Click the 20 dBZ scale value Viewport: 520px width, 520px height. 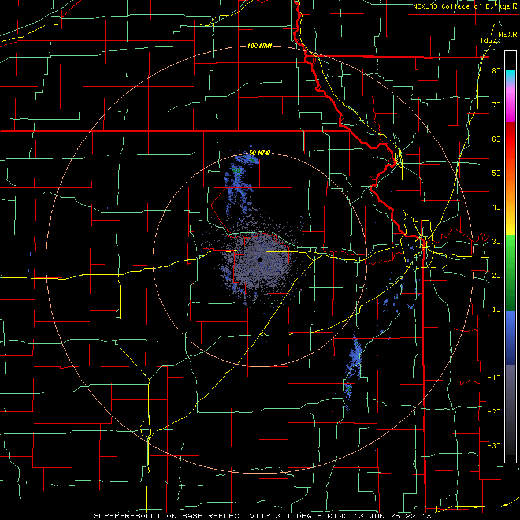coord(496,275)
